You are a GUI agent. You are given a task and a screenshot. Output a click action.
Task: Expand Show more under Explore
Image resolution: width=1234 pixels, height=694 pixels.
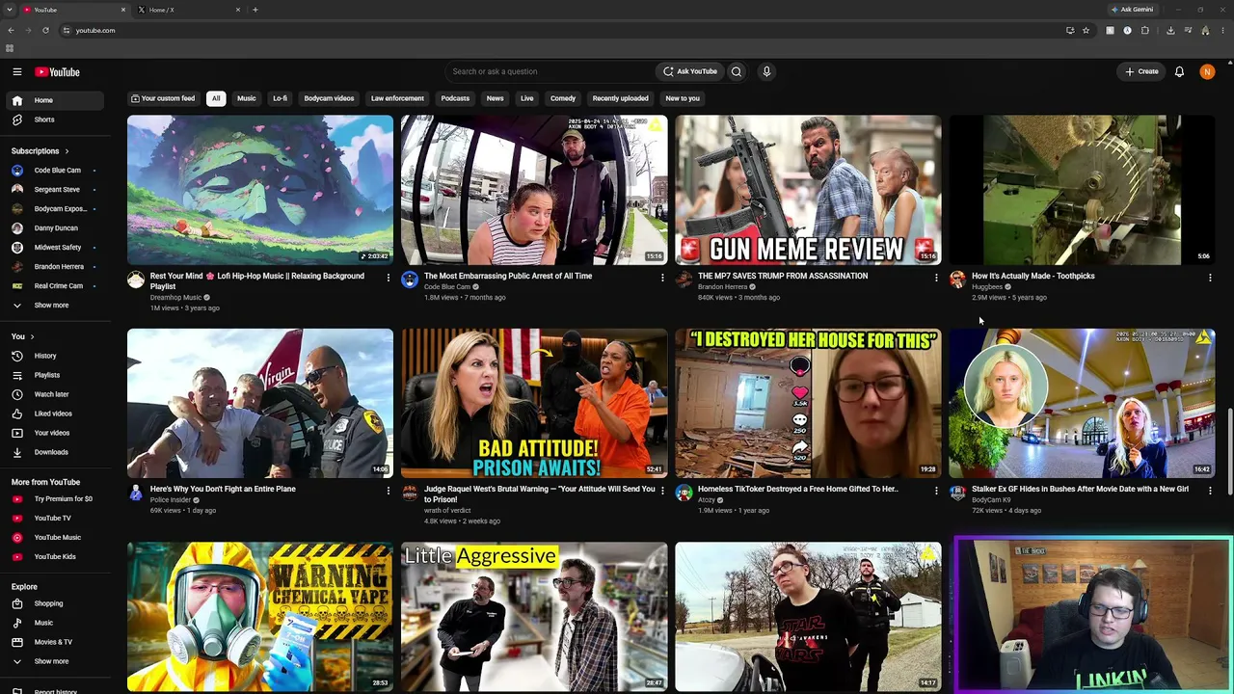point(54,661)
